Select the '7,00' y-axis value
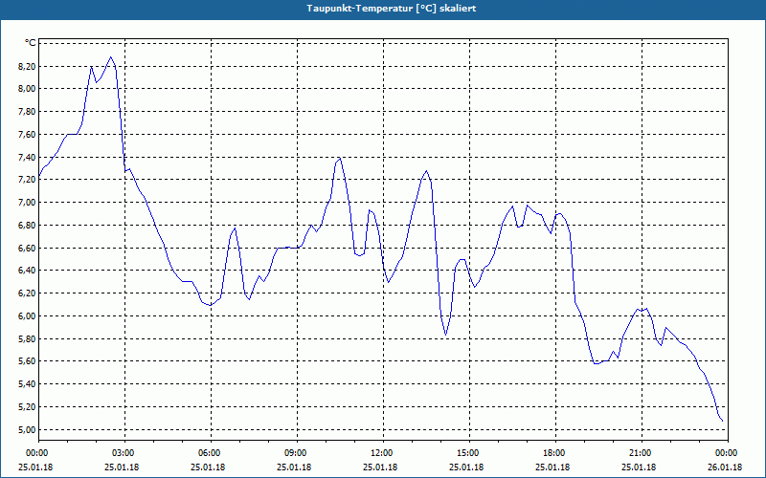The image size is (766, 478). tap(27, 203)
